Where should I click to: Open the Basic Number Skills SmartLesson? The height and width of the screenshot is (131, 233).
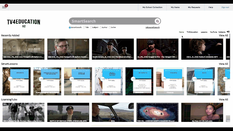108,81
